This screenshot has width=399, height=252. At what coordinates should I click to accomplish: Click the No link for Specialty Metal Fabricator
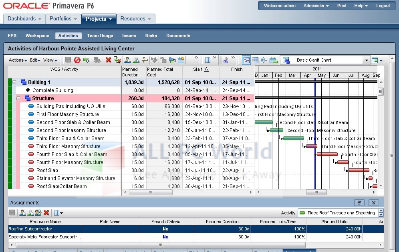166,237
